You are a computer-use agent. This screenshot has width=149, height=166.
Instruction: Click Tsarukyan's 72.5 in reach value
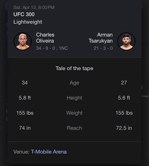point(124,128)
